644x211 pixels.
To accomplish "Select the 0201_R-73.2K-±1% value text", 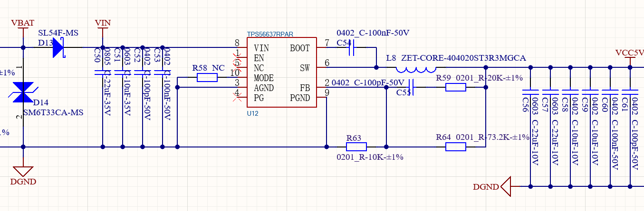I will click(x=493, y=137).
